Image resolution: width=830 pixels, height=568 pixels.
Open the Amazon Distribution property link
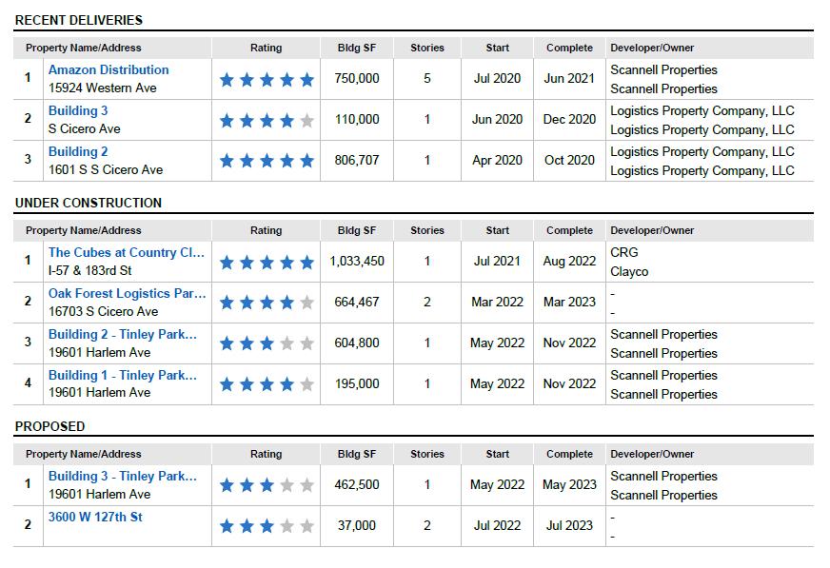tap(109, 69)
